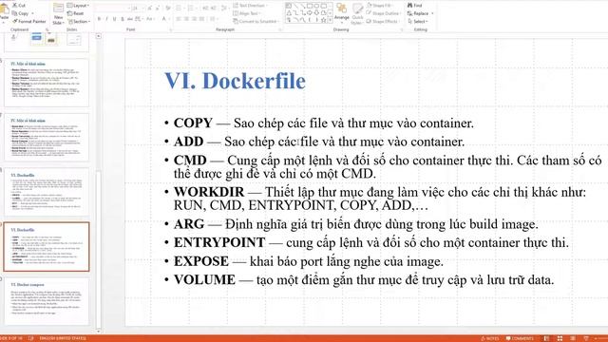Open the slide Layout dropdown
The width and height of the screenshot is (608, 342).
(78, 6)
